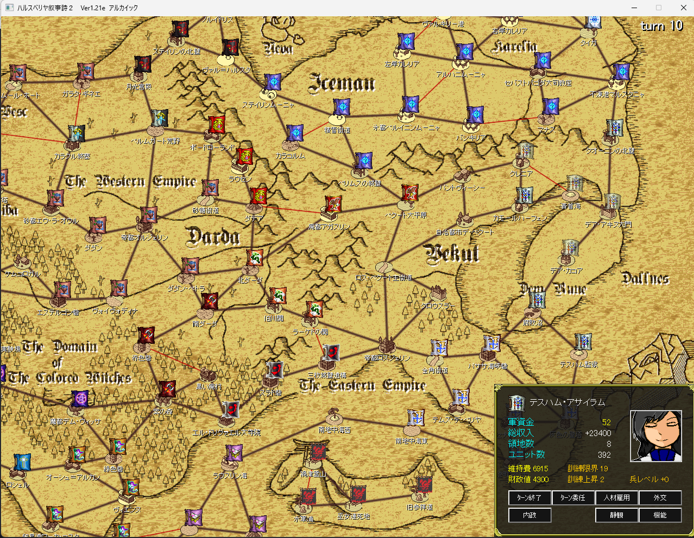
Task: Select the ステイリンムーニャ territory flag
Action: (x=273, y=83)
